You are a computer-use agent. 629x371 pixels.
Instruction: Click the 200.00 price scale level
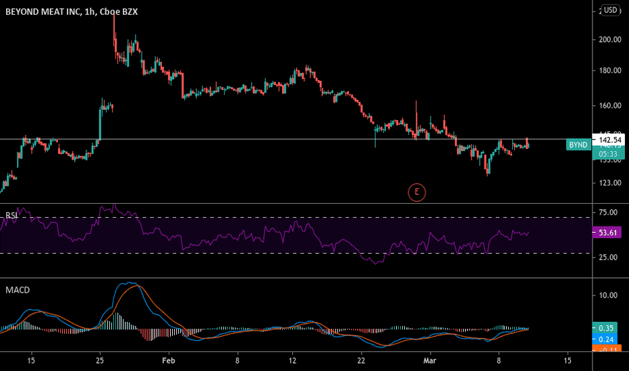point(607,39)
